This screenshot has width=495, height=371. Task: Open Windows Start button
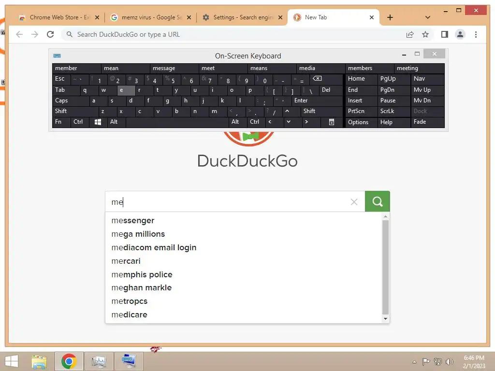(x=12, y=361)
